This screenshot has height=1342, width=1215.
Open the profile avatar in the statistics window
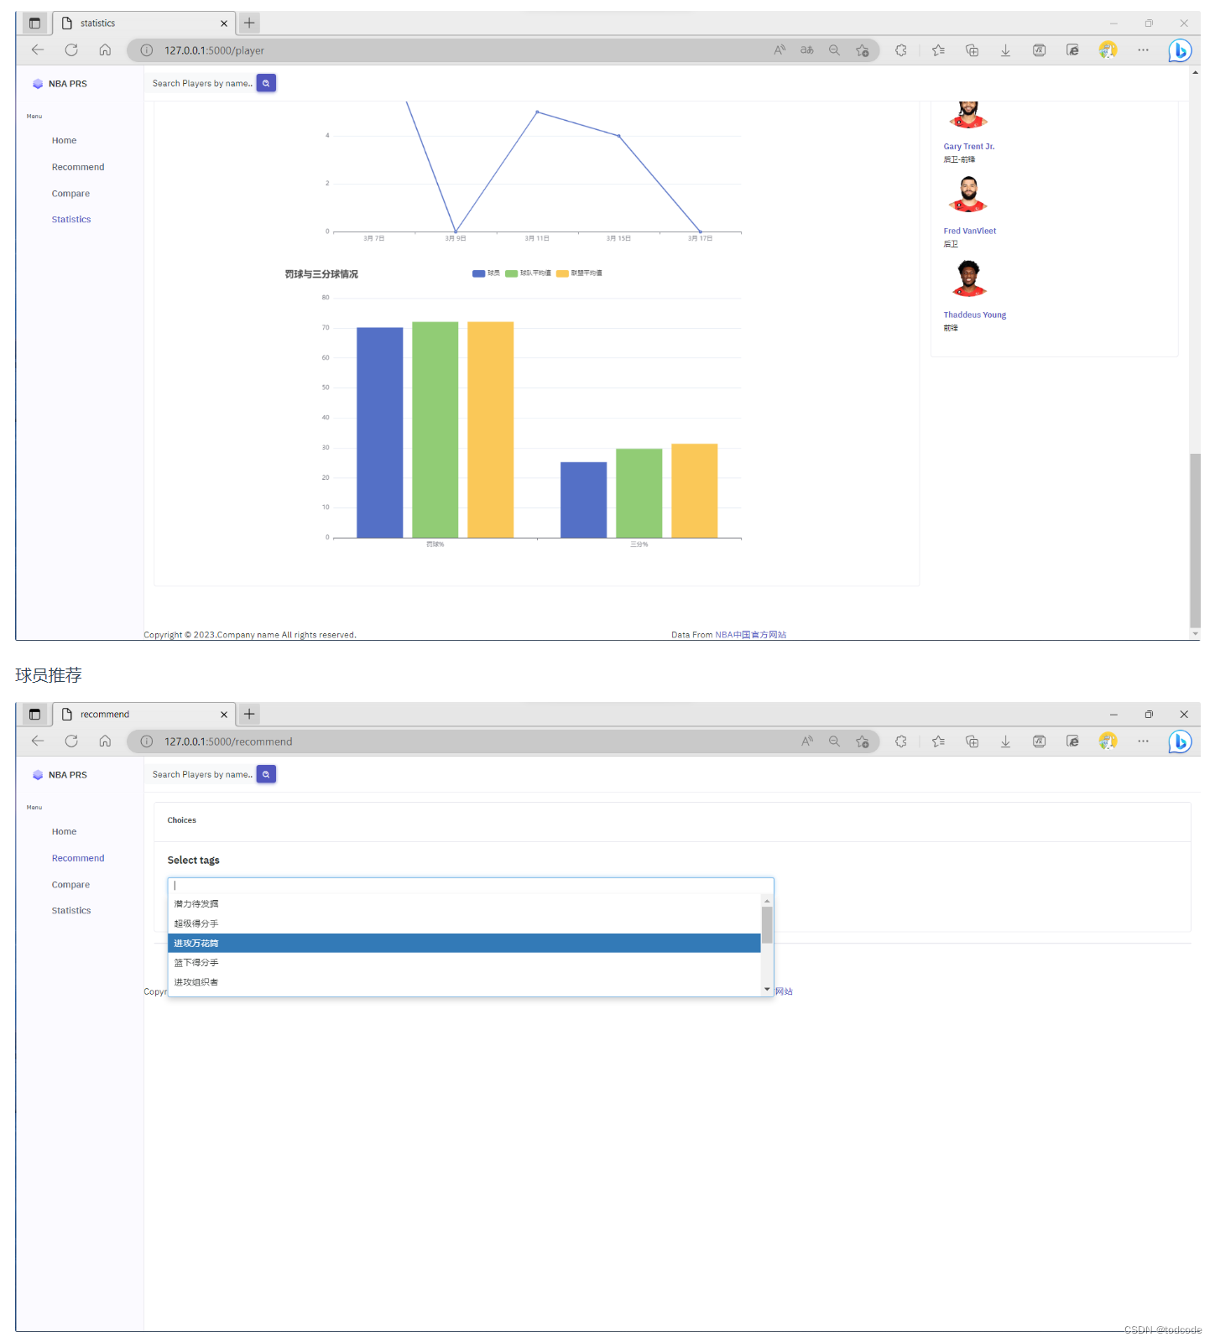pos(1108,50)
